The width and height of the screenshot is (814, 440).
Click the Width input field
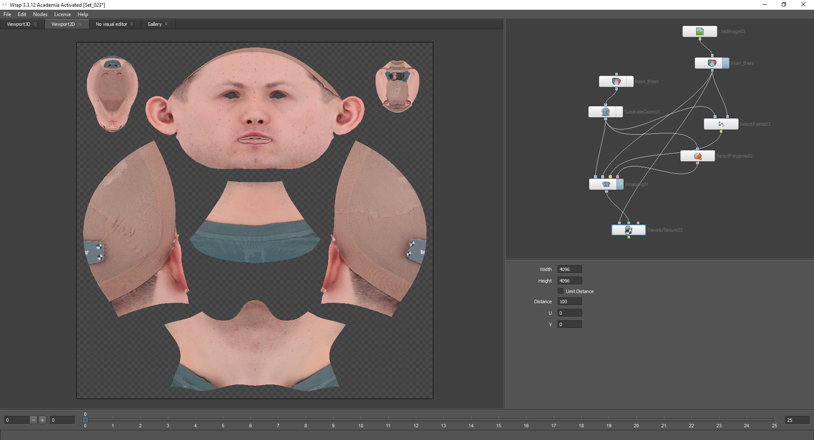click(569, 269)
